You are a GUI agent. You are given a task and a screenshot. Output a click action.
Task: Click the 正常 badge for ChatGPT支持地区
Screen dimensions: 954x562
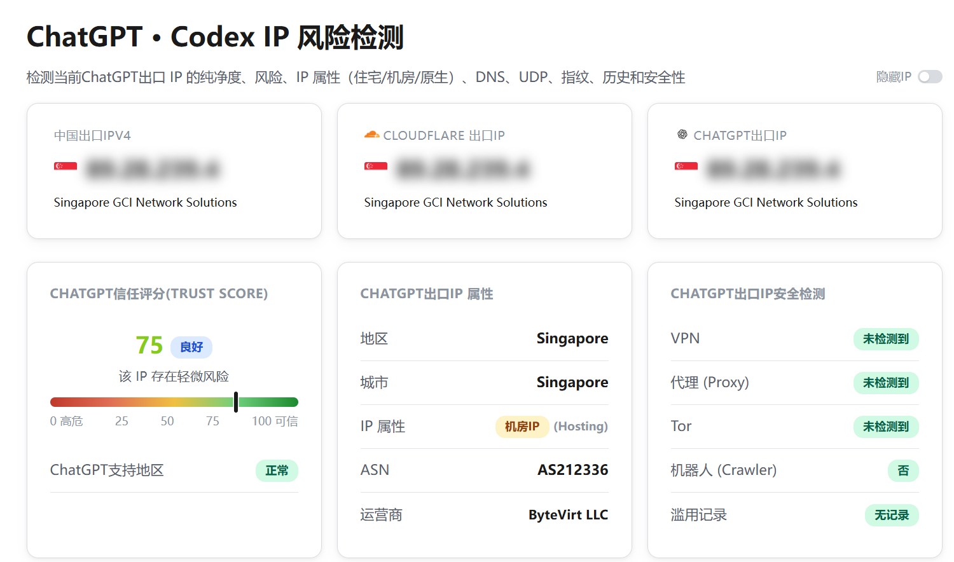pyautogui.click(x=277, y=470)
